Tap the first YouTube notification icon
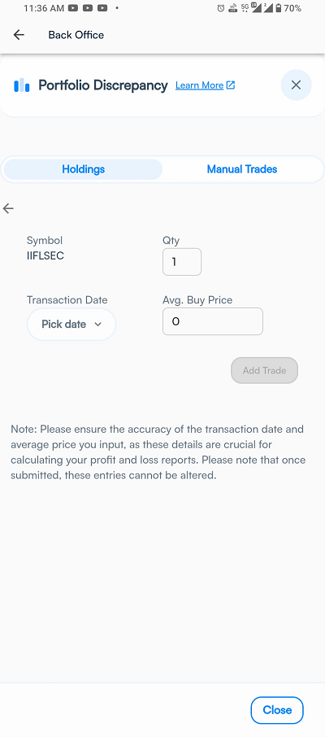This screenshot has width=325, height=737. pos(73,8)
